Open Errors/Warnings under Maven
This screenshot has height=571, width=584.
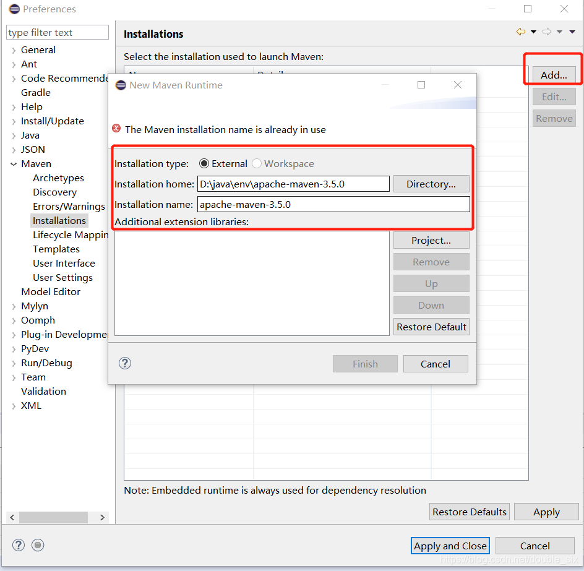click(69, 207)
